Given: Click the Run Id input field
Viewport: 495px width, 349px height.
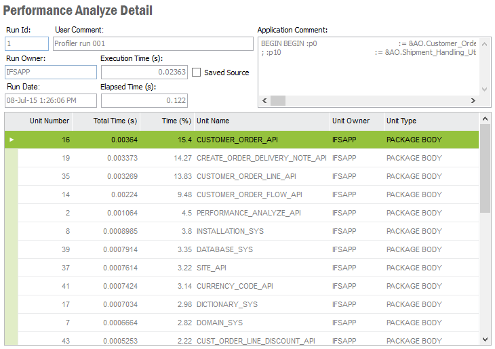Looking at the screenshot, I should pyautogui.click(x=26, y=44).
